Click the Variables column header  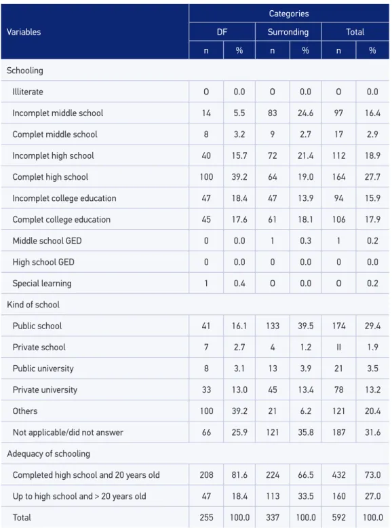click(24, 32)
